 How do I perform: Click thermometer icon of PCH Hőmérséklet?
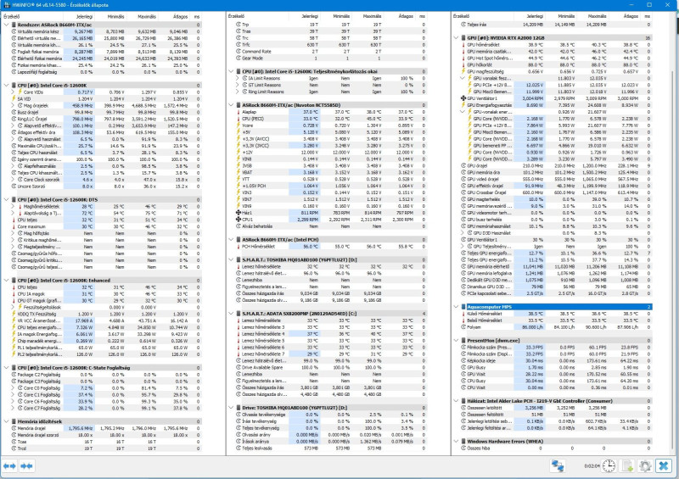tap(238, 247)
